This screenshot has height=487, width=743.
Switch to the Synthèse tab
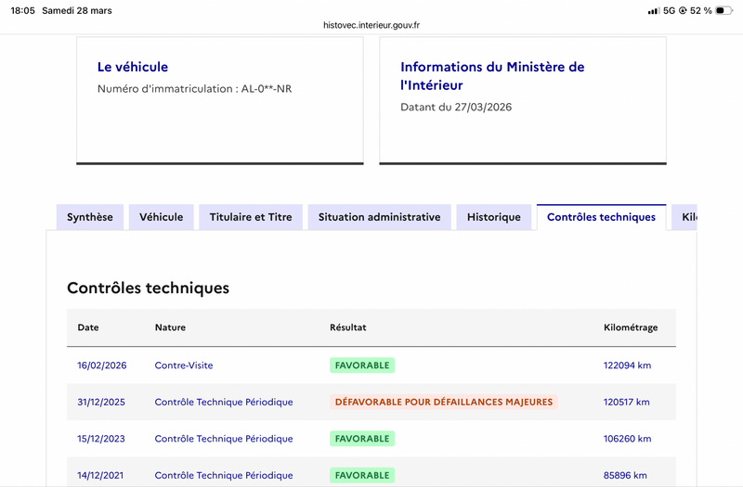[90, 217]
